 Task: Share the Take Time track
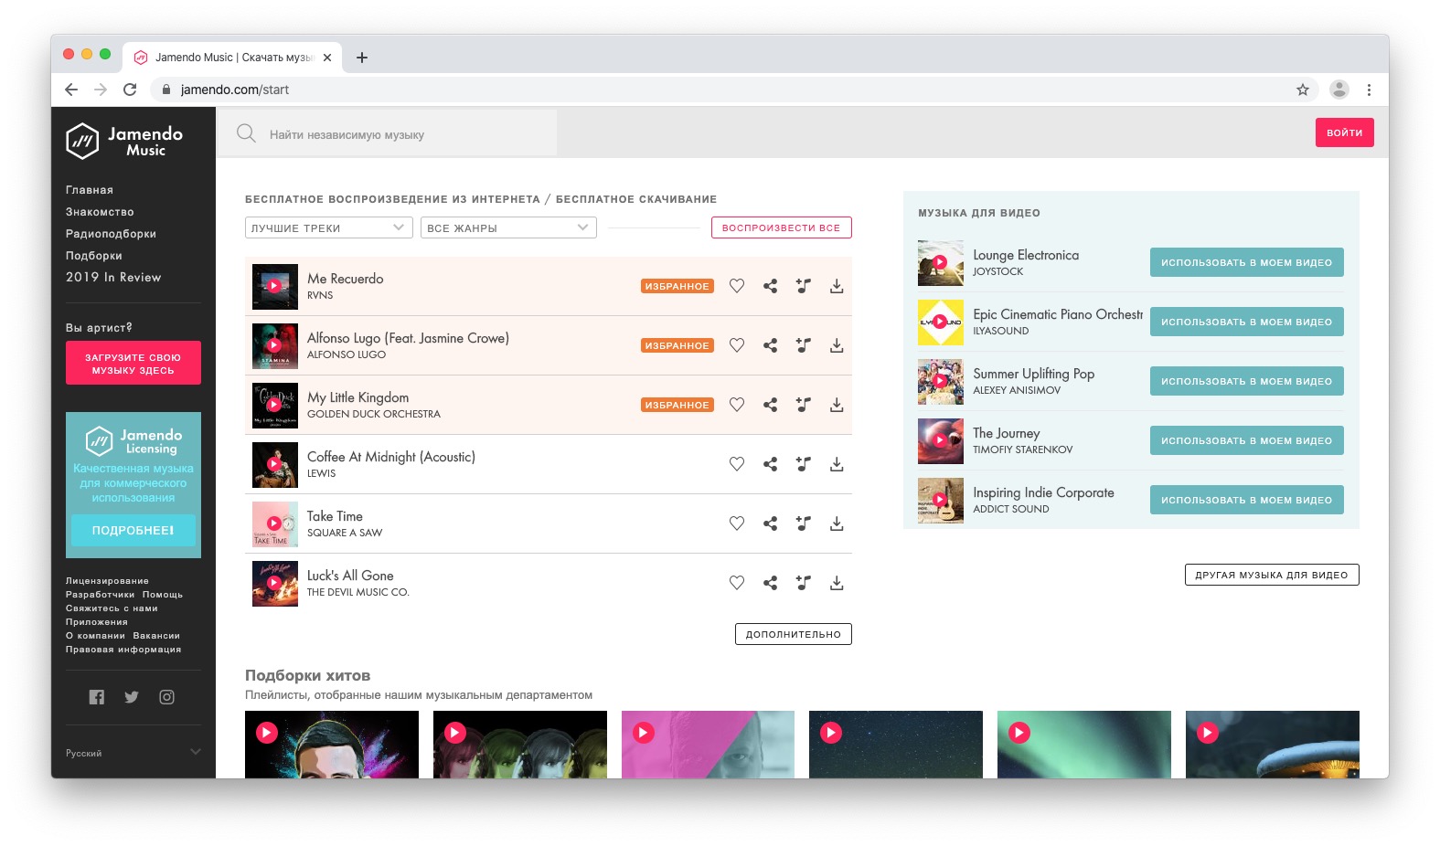pos(770,523)
